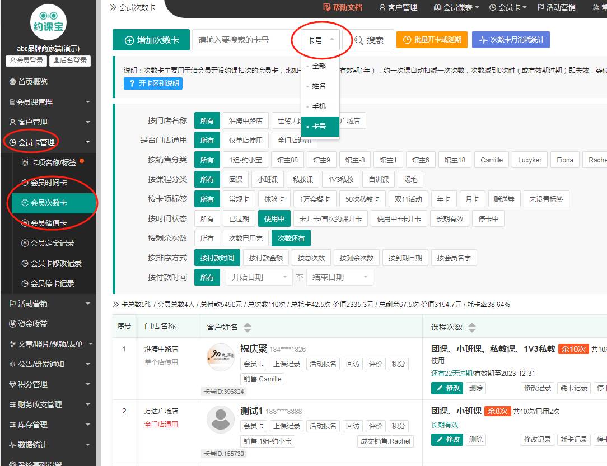
Task: Open 上课记录 for 祝庆聚
Action: coord(287,364)
